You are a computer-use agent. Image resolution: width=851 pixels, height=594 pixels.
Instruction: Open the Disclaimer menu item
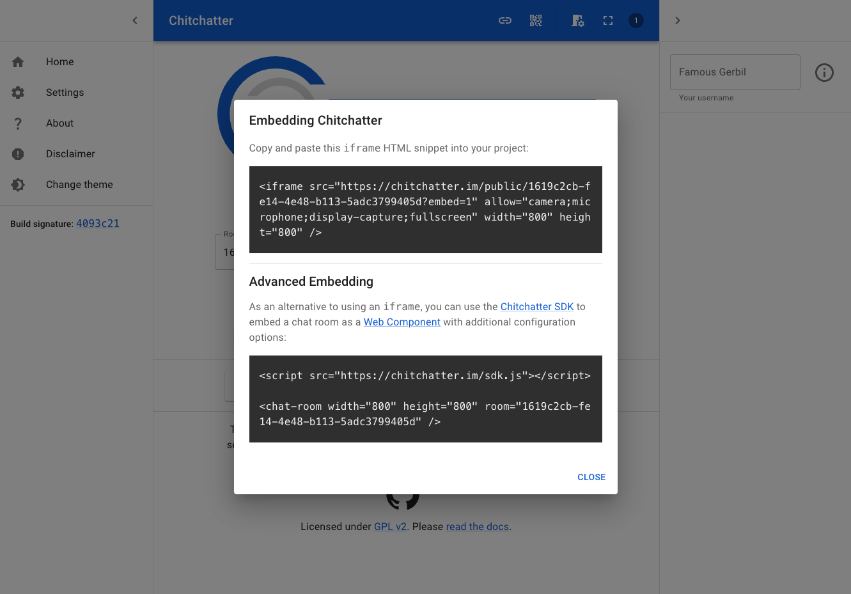77,154
